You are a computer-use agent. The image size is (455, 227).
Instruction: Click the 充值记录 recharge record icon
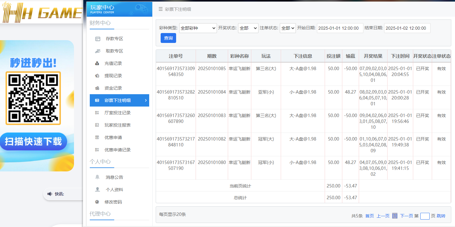98,63
